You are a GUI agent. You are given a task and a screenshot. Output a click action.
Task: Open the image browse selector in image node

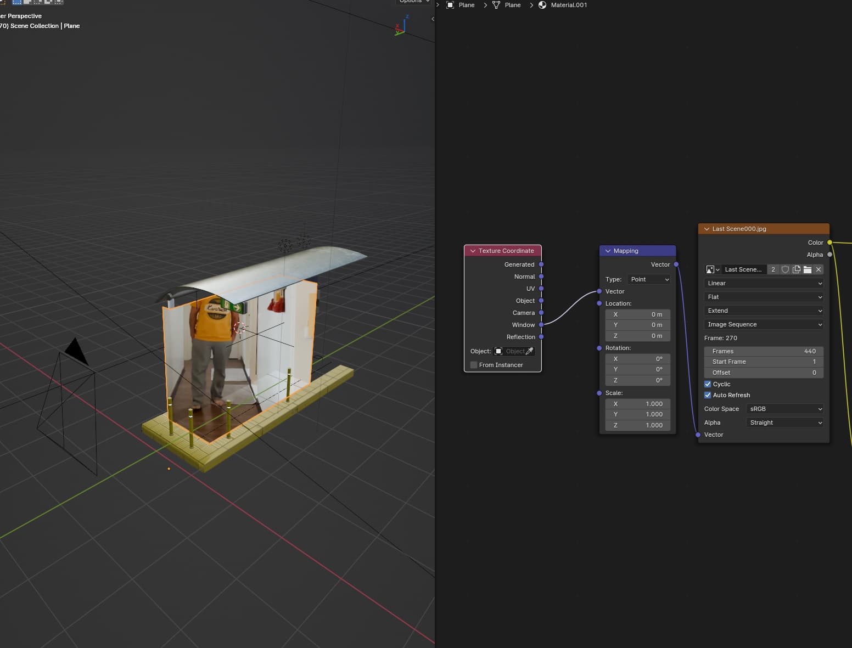click(713, 269)
